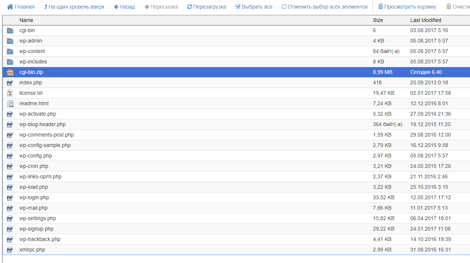The image size is (470, 263).
Task: Open trash with Просмотреть корзину
Action: tap(407, 7)
